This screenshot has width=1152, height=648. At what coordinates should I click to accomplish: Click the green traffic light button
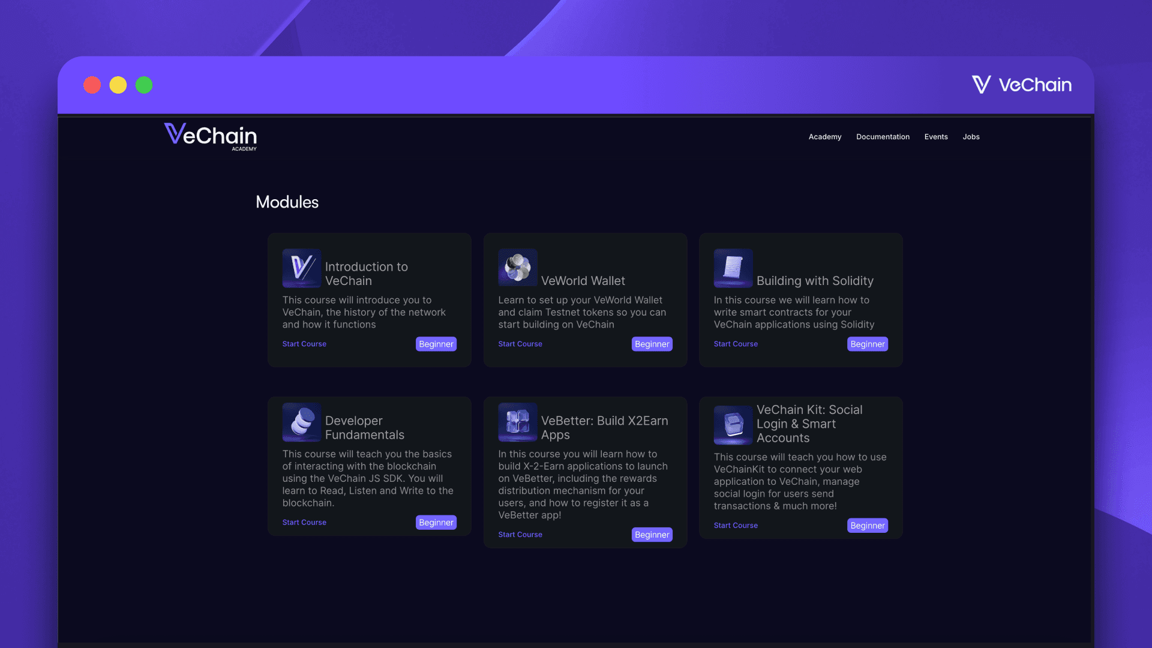point(144,85)
